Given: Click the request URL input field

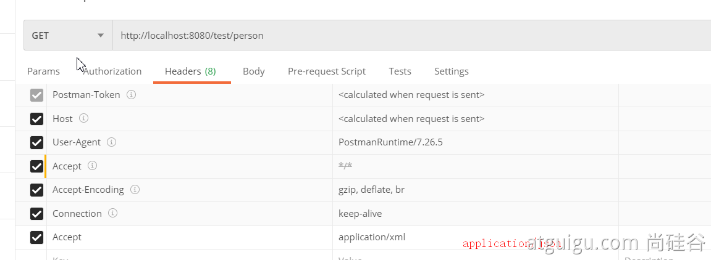Looking at the screenshot, I should (408, 36).
